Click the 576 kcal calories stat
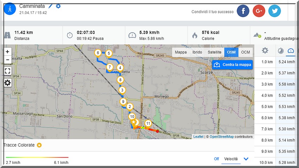 click(210, 33)
